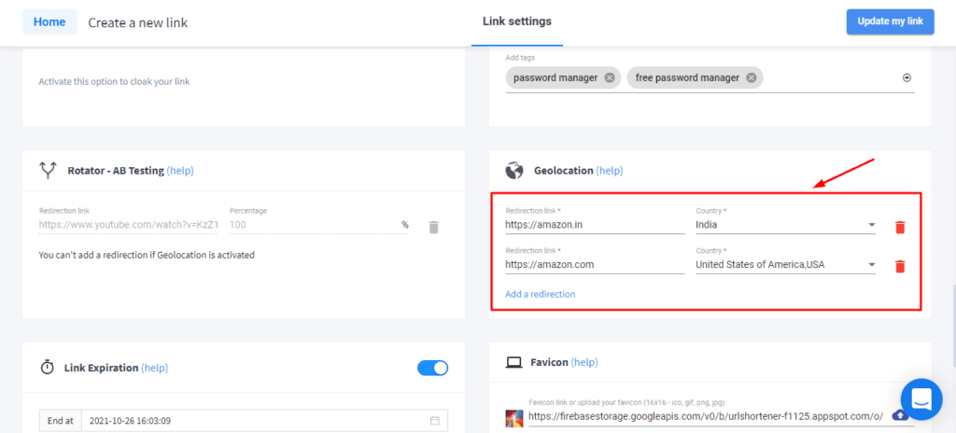Open the Geolocation help link
The image size is (956, 433).
coord(609,171)
